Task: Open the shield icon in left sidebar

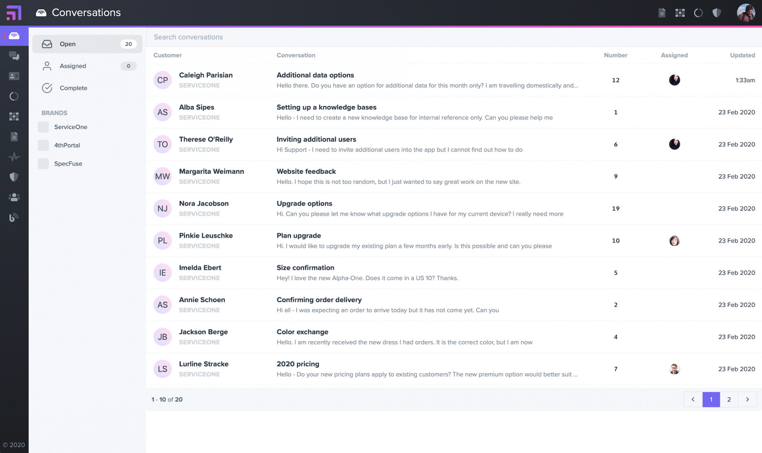Action: click(x=14, y=177)
